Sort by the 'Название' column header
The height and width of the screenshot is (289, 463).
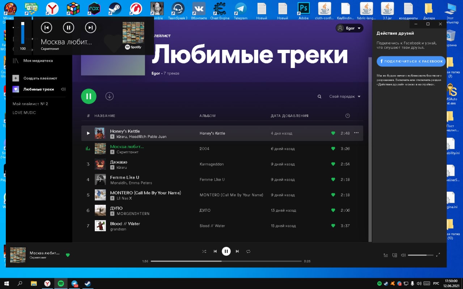(x=105, y=116)
